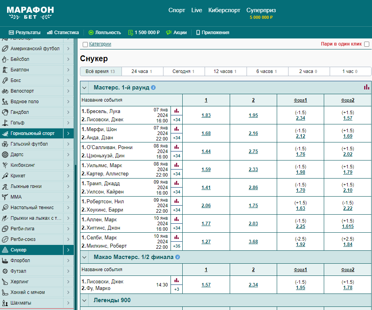Screen dimensions: 372x310
Task: Open statistics icon for Lisowski vs Fu match
Action: [176, 281]
